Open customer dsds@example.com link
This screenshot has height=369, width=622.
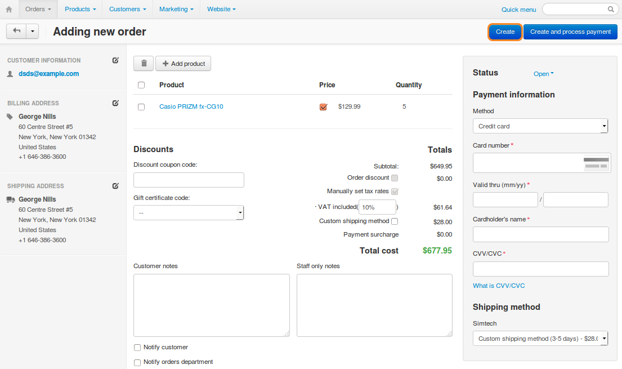click(49, 74)
